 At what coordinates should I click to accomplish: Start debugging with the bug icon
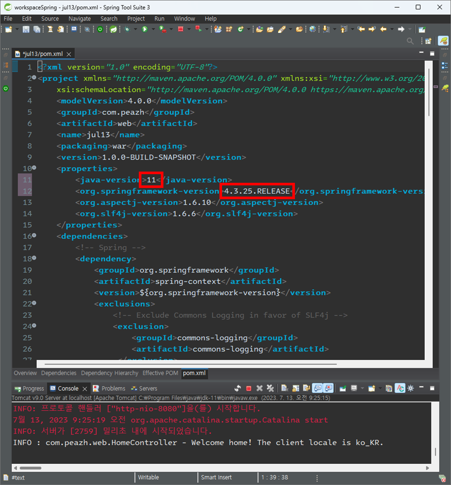coord(127,29)
